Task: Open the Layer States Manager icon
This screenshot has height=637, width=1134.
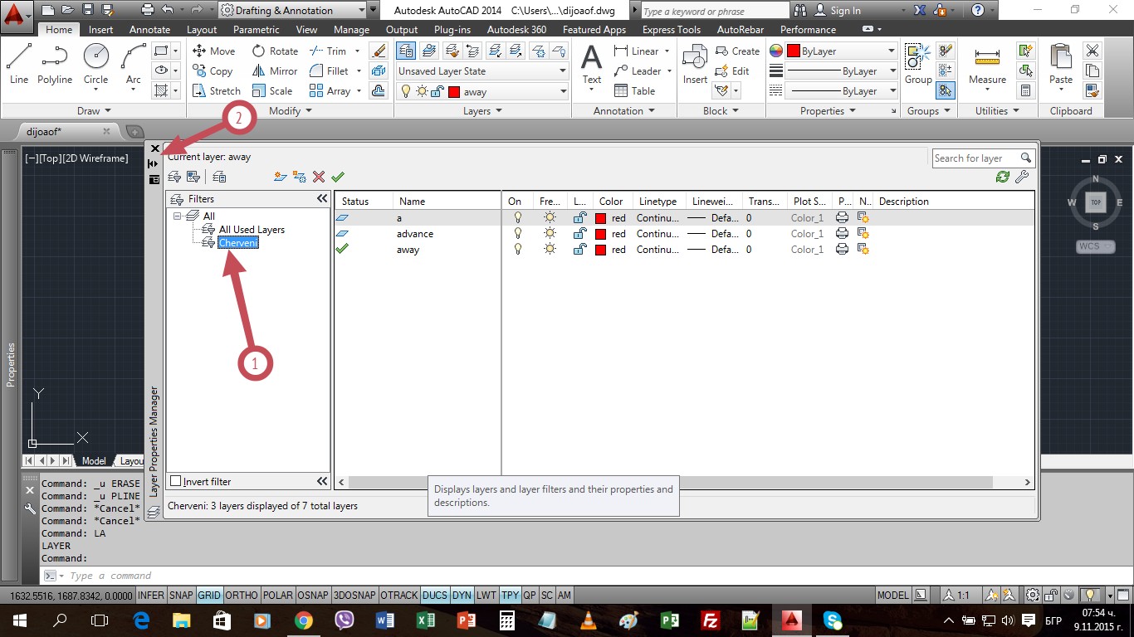Action: tap(219, 177)
